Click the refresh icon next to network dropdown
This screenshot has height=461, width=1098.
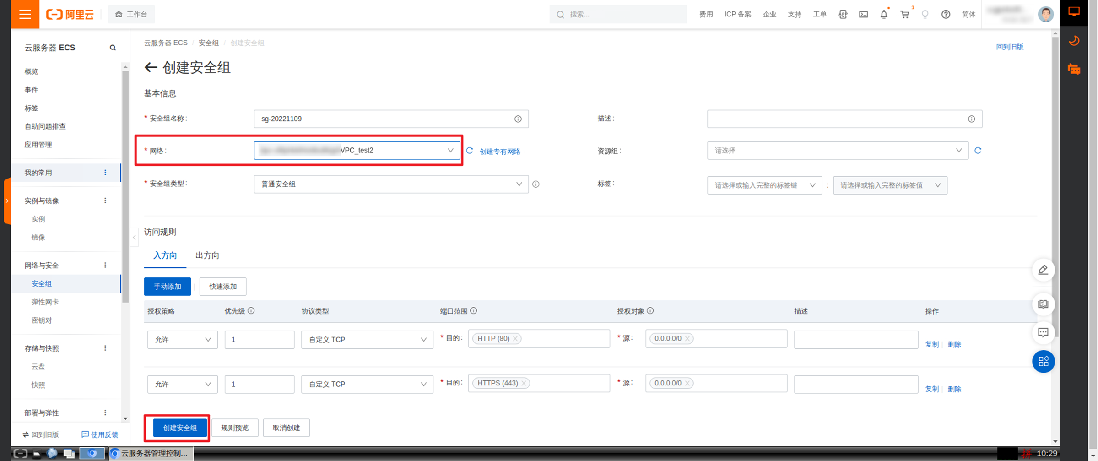[469, 151]
